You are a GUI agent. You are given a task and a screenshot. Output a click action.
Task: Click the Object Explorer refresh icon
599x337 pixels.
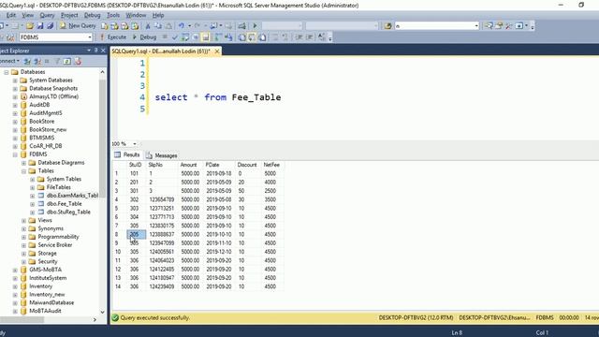tap(67, 61)
